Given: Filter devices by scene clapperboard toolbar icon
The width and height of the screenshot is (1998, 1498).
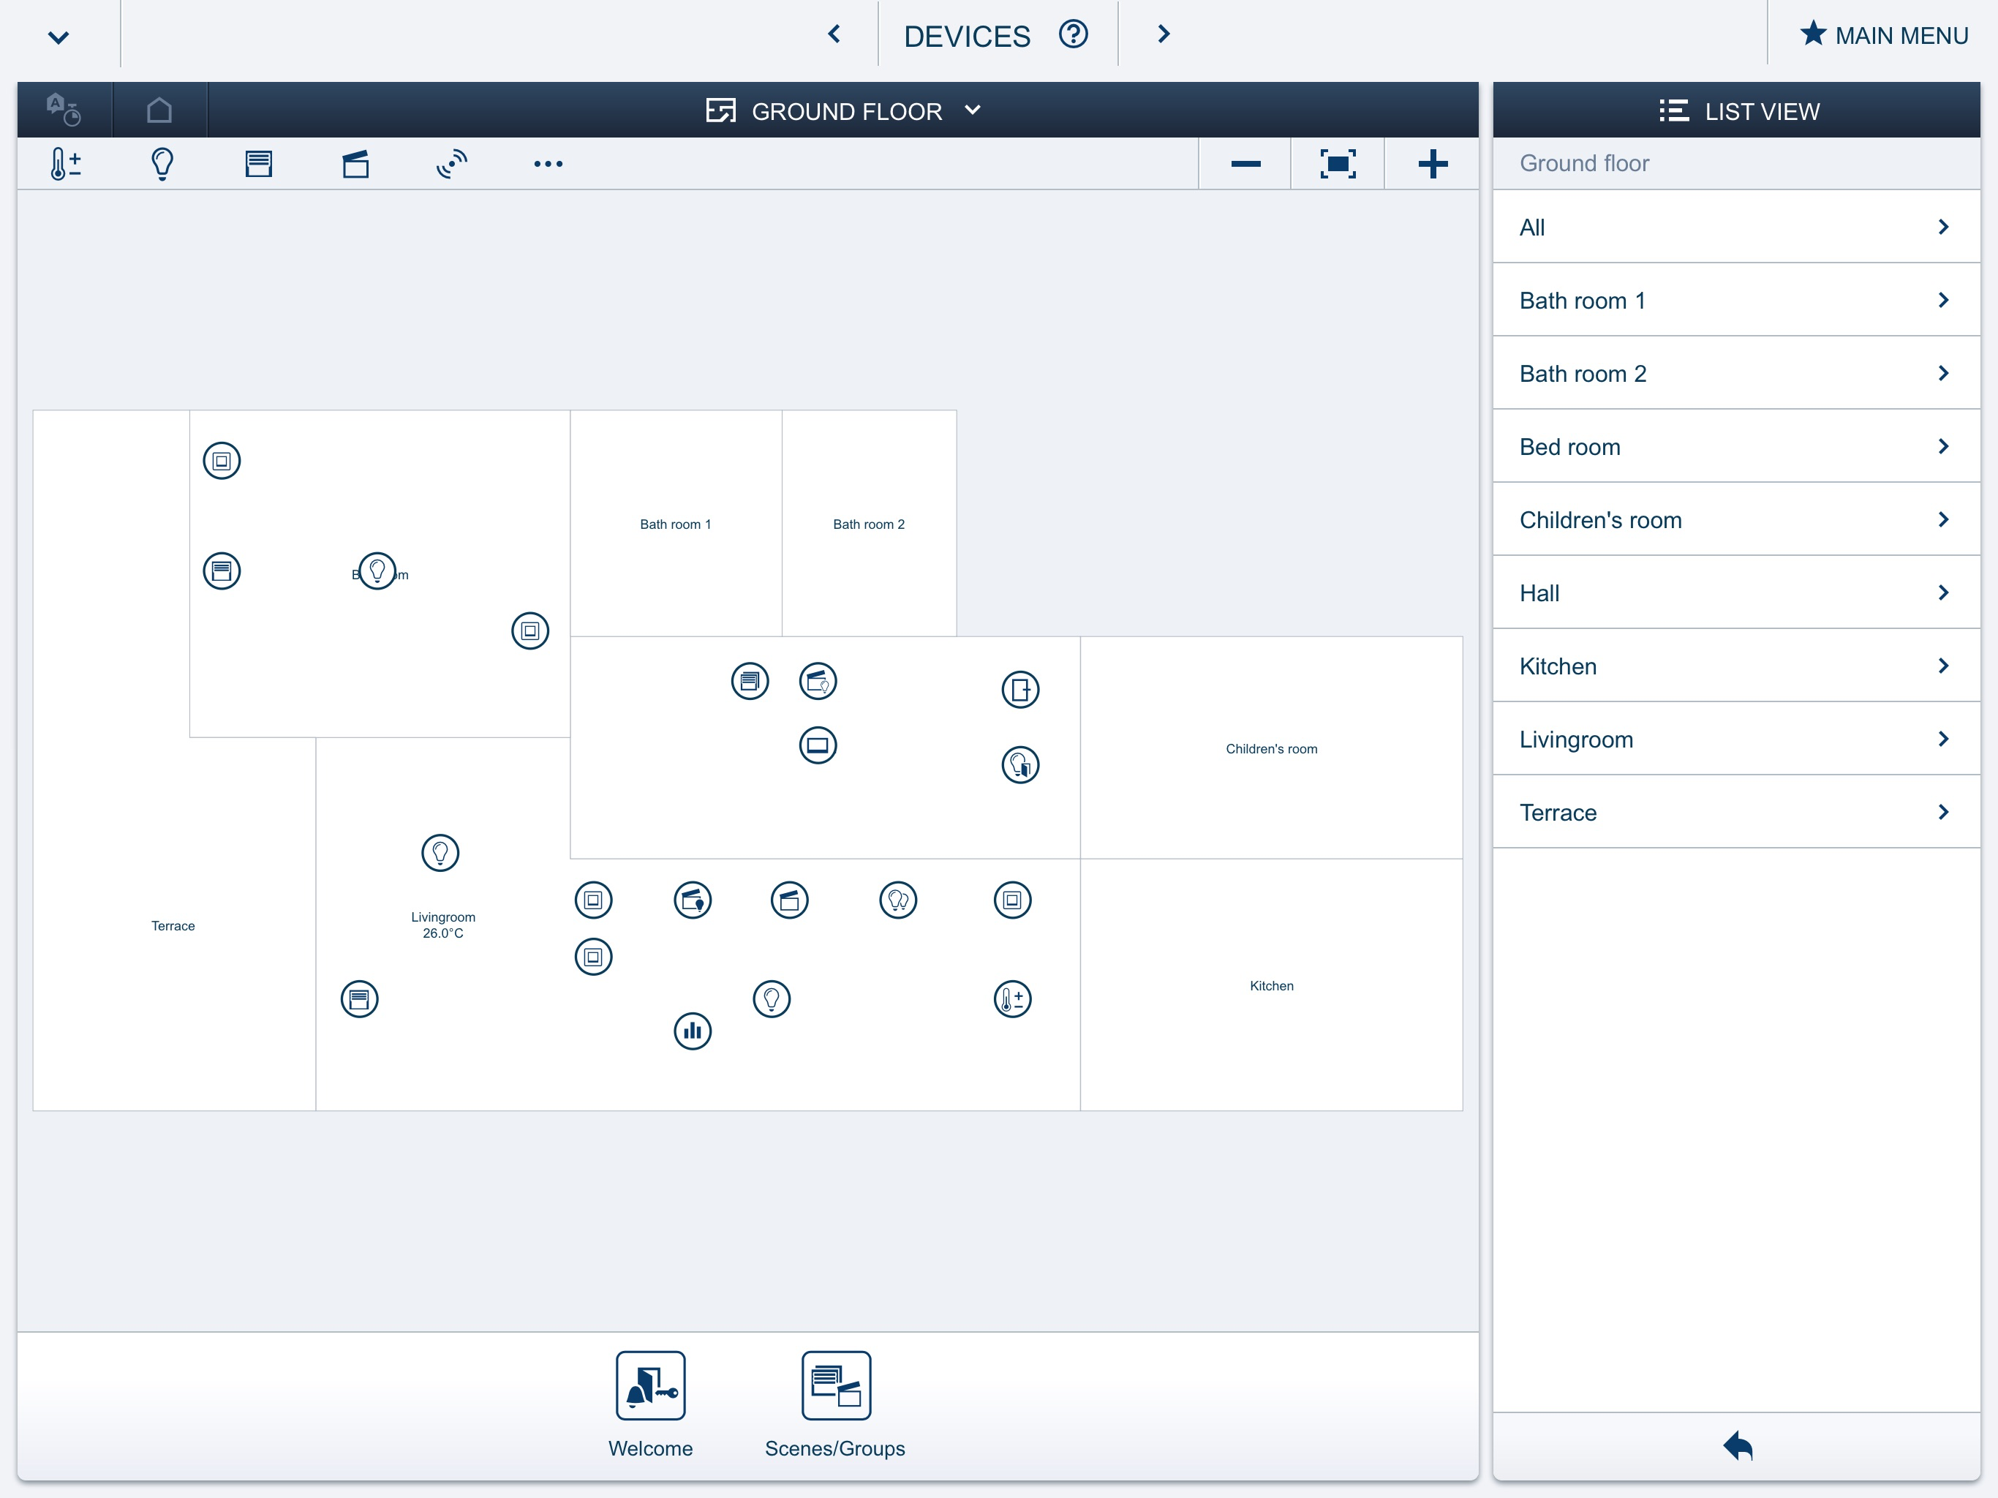Looking at the screenshot, I should [355, 164].
